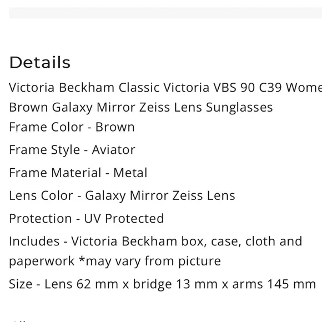Click the 'Protection - UV Protected' line
Viewport: 322px width, 322px height.
click(87, 218)
